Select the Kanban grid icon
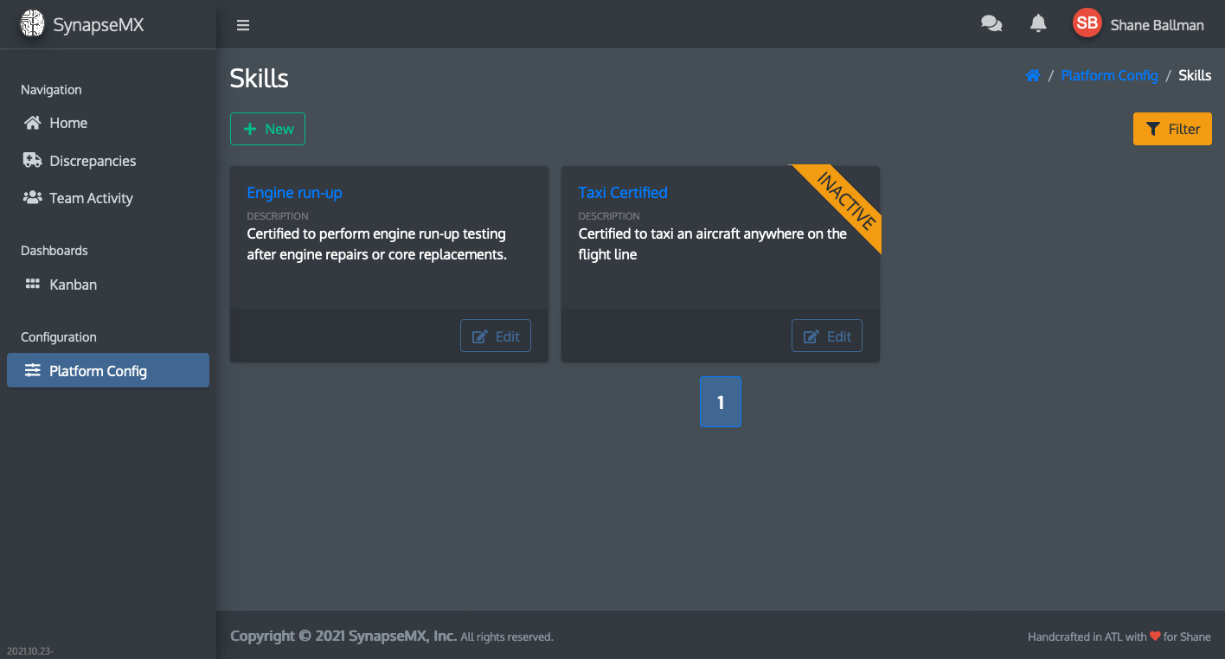Viewport: 1225px width, 659px height. click(x=33, y=285)
